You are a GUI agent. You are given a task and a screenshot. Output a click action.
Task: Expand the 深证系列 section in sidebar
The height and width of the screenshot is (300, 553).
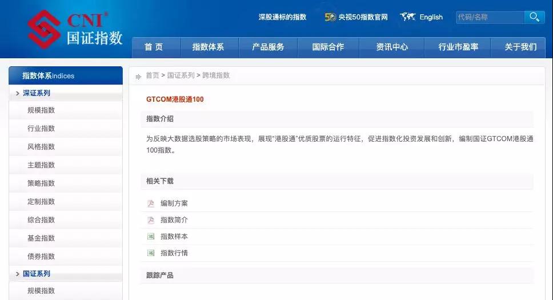37,93
